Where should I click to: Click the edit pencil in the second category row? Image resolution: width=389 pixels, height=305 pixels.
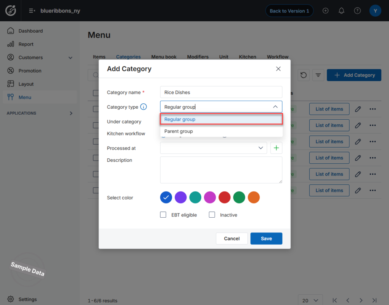click(x=358, y=125)
